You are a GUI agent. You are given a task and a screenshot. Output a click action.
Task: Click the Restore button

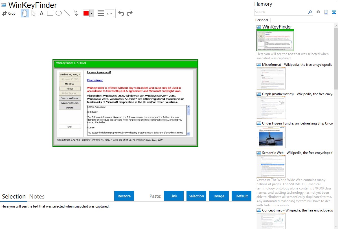tap(124, 196)
